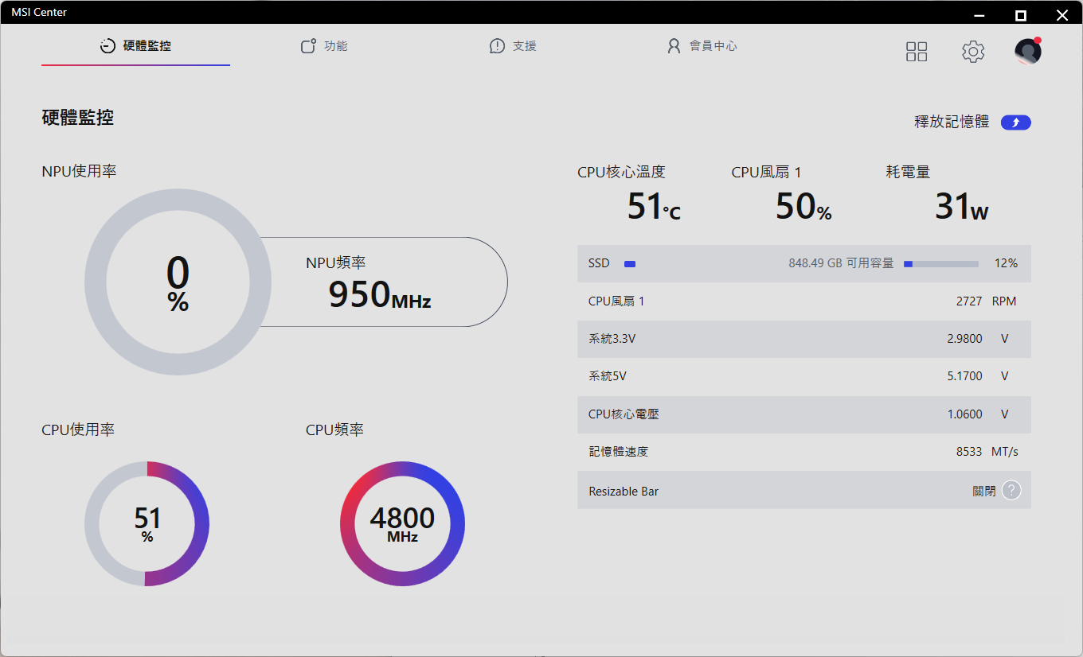1083x657 pixels.
Task: Select the 系統3.3V row label
Action: (612, 339)
